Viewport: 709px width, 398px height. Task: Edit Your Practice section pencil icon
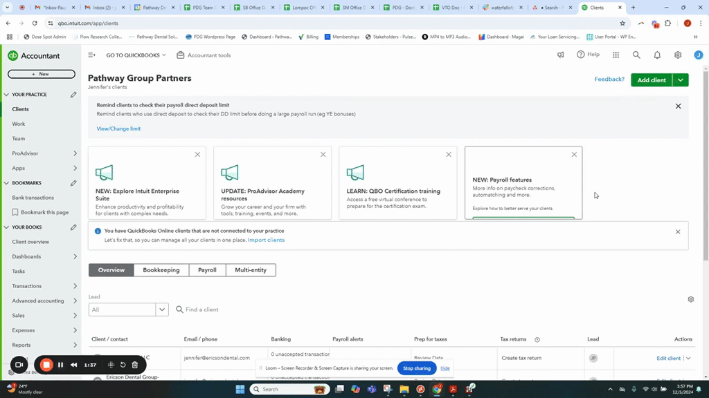pyautogui.click(x=73, y=95)
